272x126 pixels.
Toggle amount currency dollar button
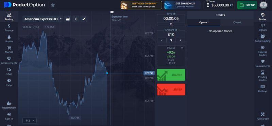pos(171,40)
